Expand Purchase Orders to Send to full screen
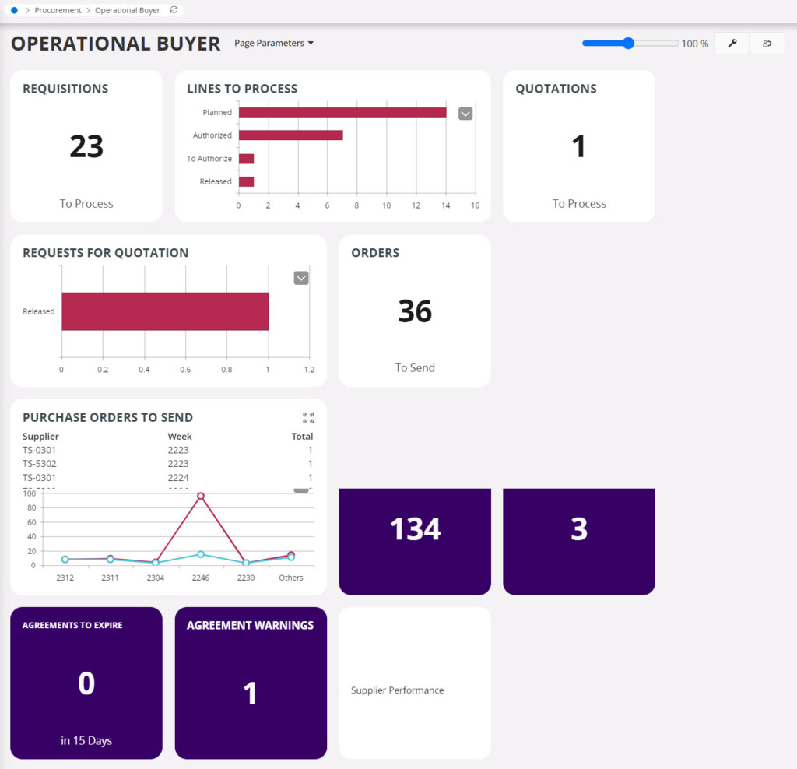 tap(308, 418)
